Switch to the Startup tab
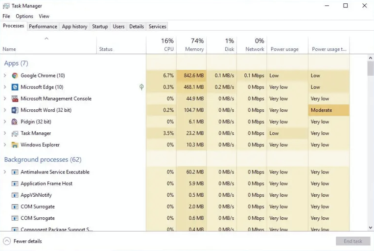 click(100, 26)
